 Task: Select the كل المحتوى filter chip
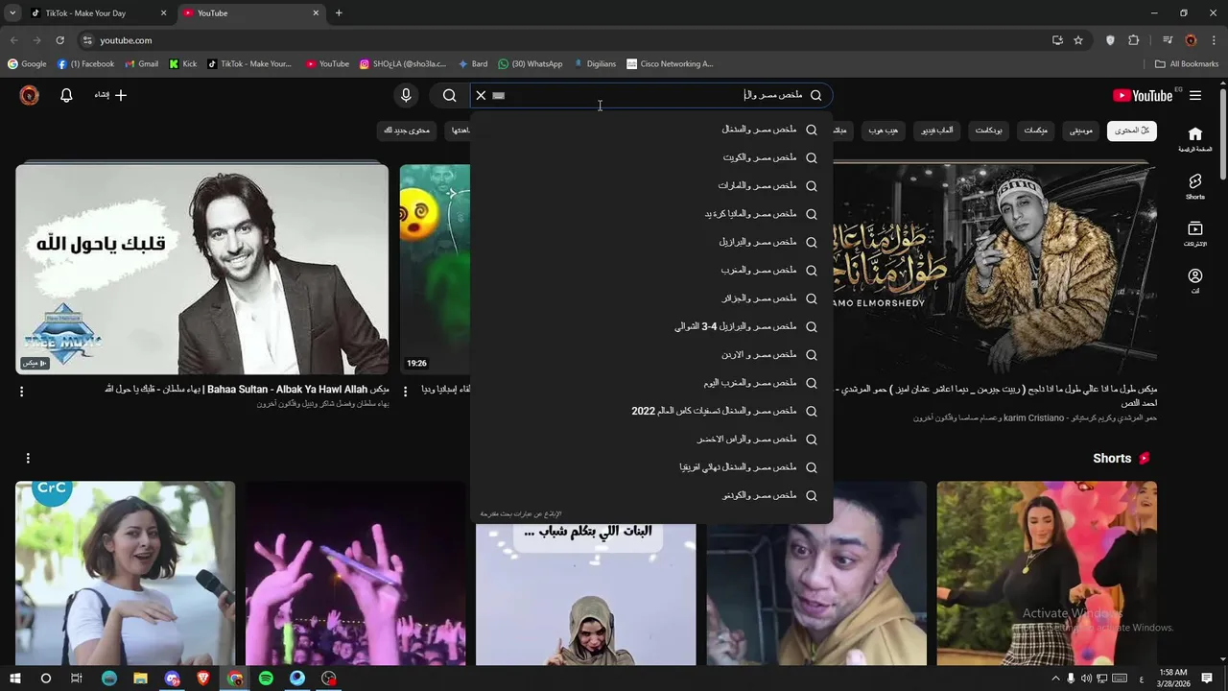tap(1132, 131)
